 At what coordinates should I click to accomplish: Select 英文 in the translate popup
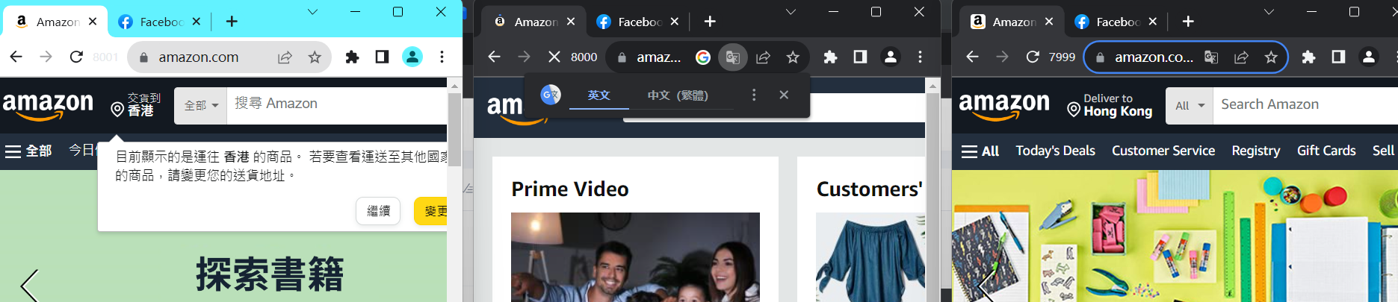(599, 95)
